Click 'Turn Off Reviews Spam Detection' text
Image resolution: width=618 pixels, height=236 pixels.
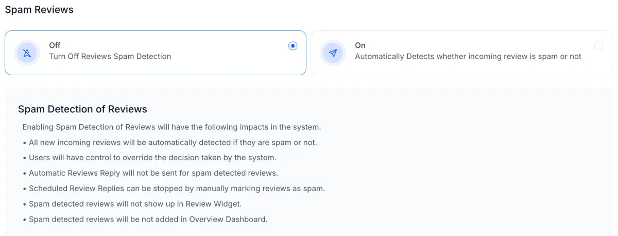(110, 56)
